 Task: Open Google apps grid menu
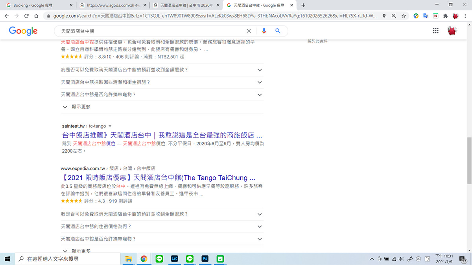coord(436,30)
